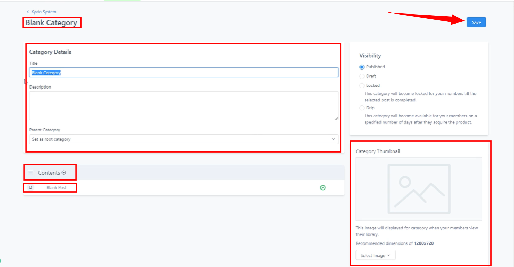Grab the Description box resize handle

(x=336, y=118)
